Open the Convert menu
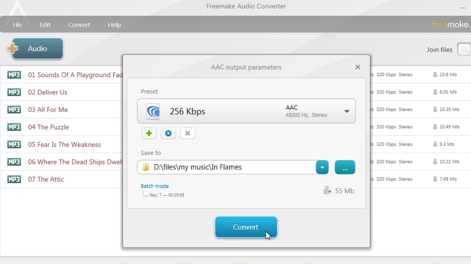Image resolution: width=471 pixels, height=264 pixels. coord(79,25)
